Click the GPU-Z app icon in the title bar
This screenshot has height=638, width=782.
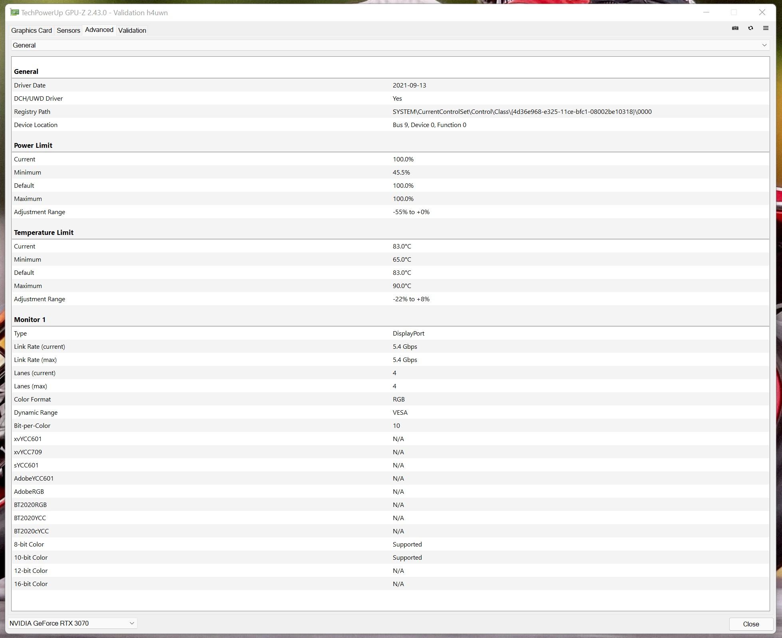[14, 12]
